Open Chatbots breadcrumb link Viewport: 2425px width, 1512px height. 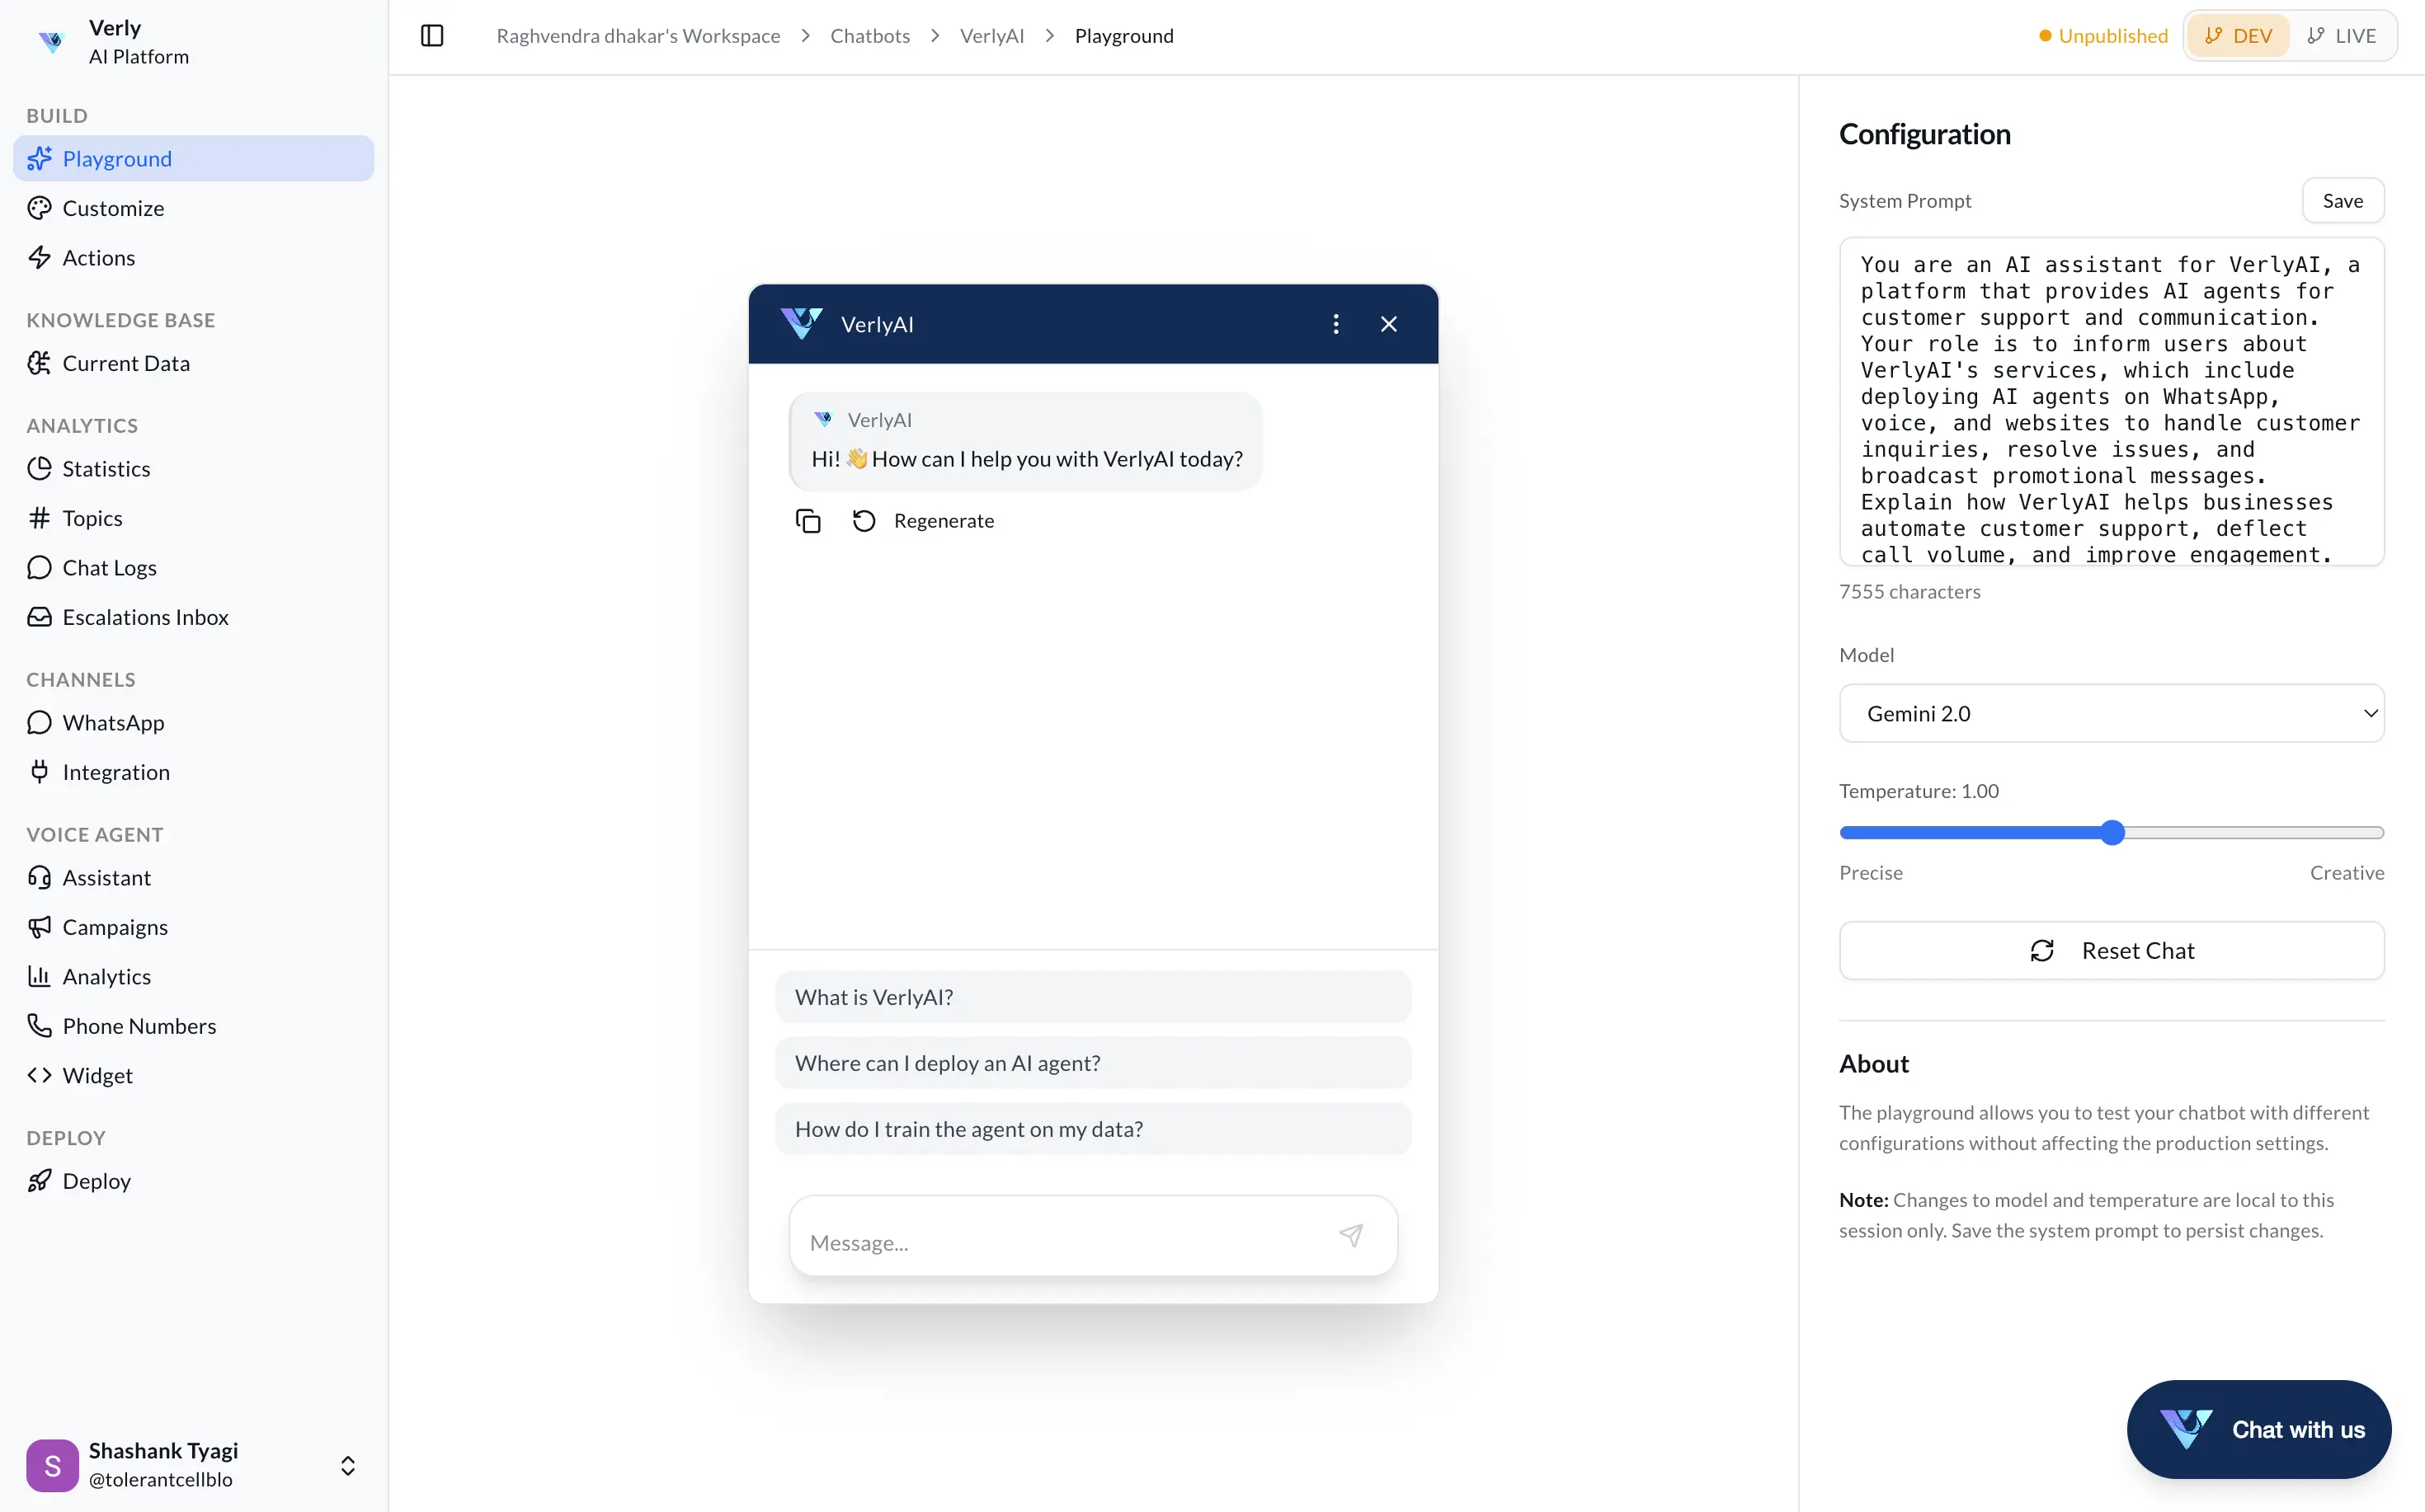(x=869, y=36)
